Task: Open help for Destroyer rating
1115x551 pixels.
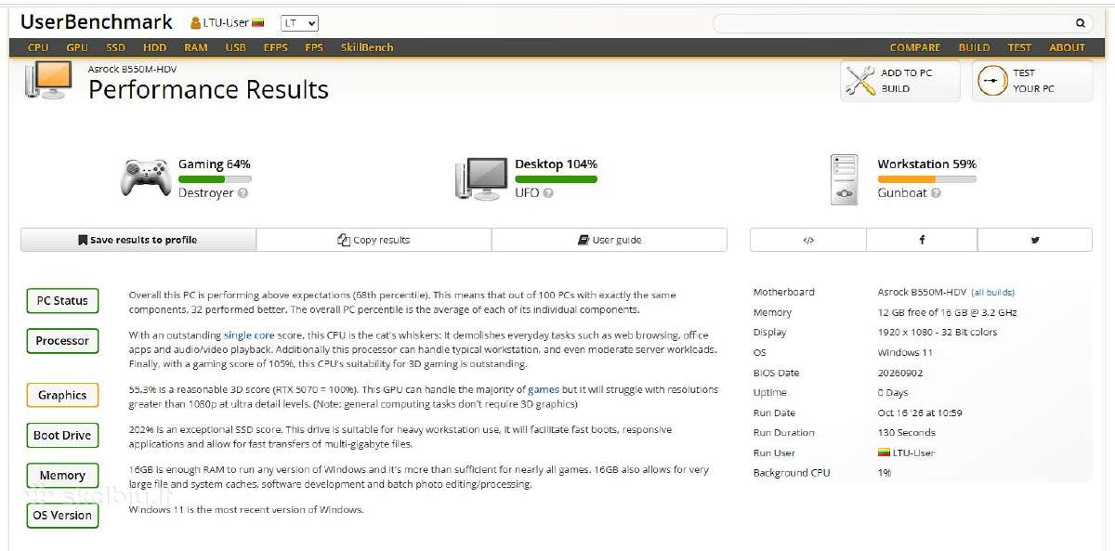Action: (243, 193)
